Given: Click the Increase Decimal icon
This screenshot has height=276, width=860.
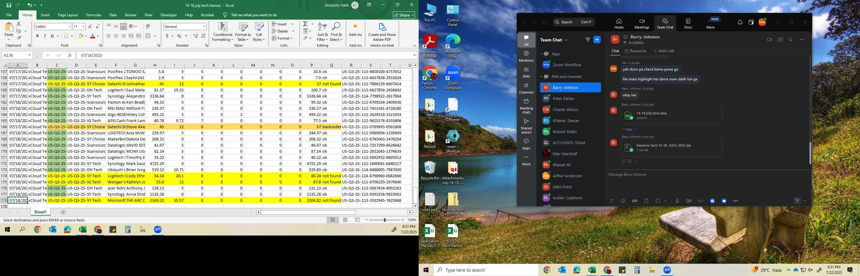Looking at the screenshot, I should point(196,36).
